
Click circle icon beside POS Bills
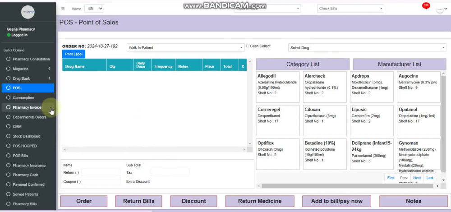pyautogui.click(x=8, y=155)
